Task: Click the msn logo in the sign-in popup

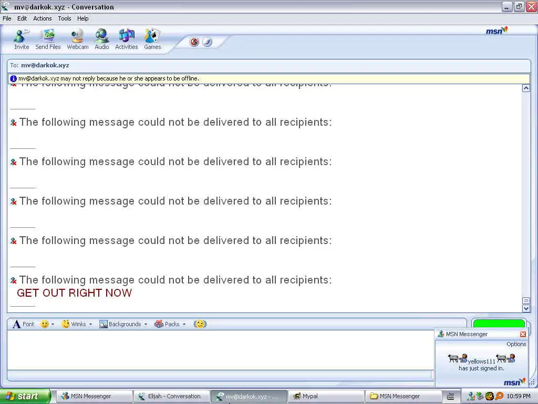Action: (x=515, y=382)
